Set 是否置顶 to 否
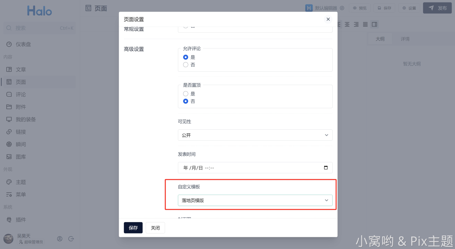Image resolution: width=455 pixels, height=249 pixels. [186, 101]
